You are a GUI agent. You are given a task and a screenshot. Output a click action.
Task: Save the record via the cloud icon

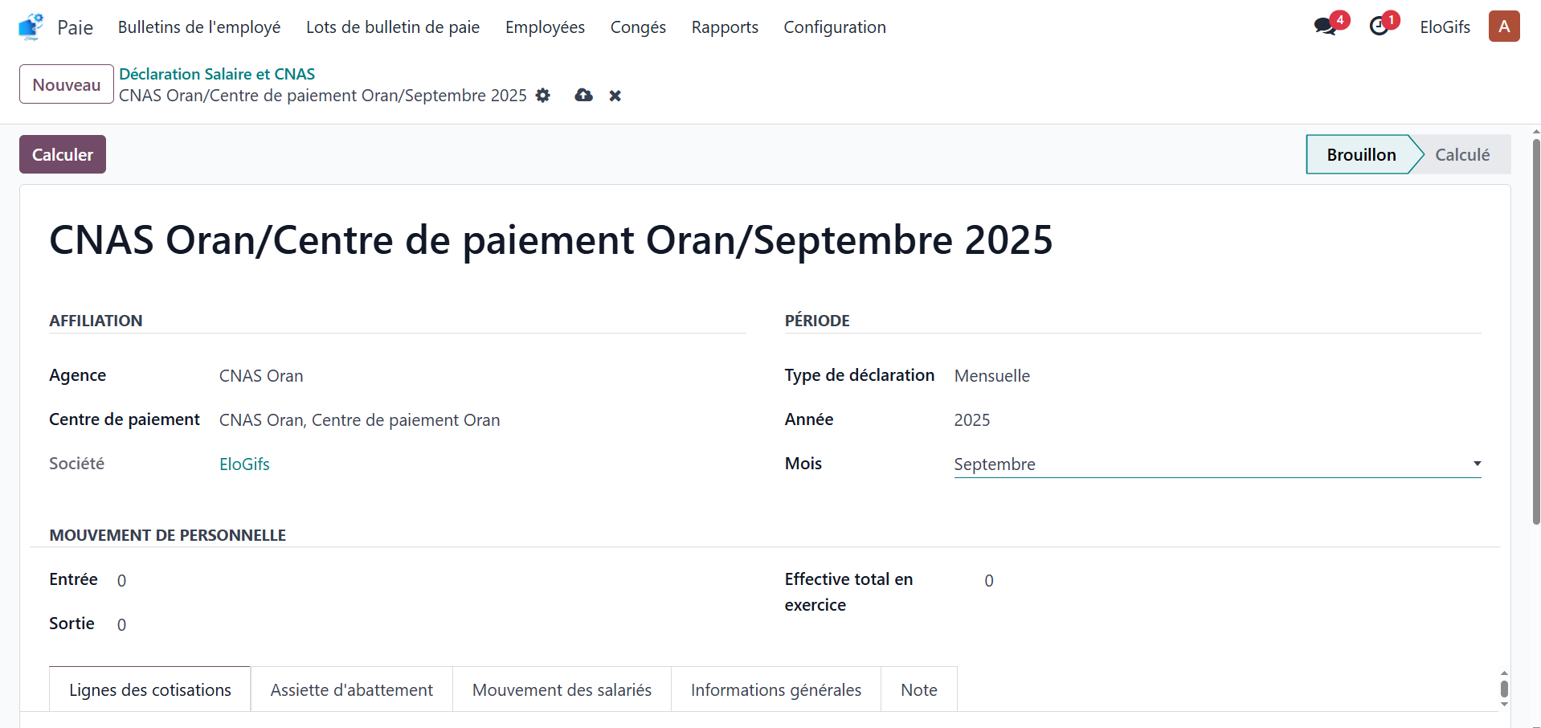[583, 96]
